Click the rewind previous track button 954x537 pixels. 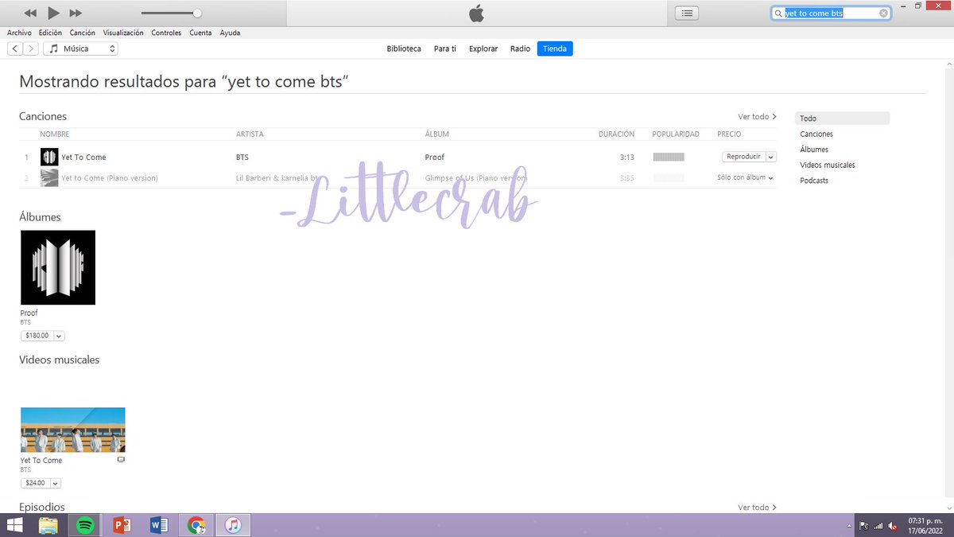(x=30, y=14)
